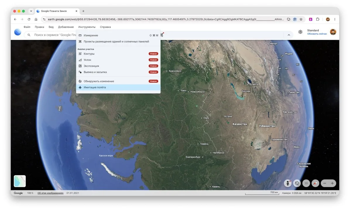Click the measurement tool icon beside the menu

click(162, 35)
